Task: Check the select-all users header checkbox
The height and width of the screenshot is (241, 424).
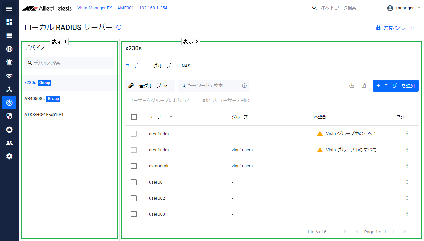Action: pyautogui.click(x=134, y=117)
